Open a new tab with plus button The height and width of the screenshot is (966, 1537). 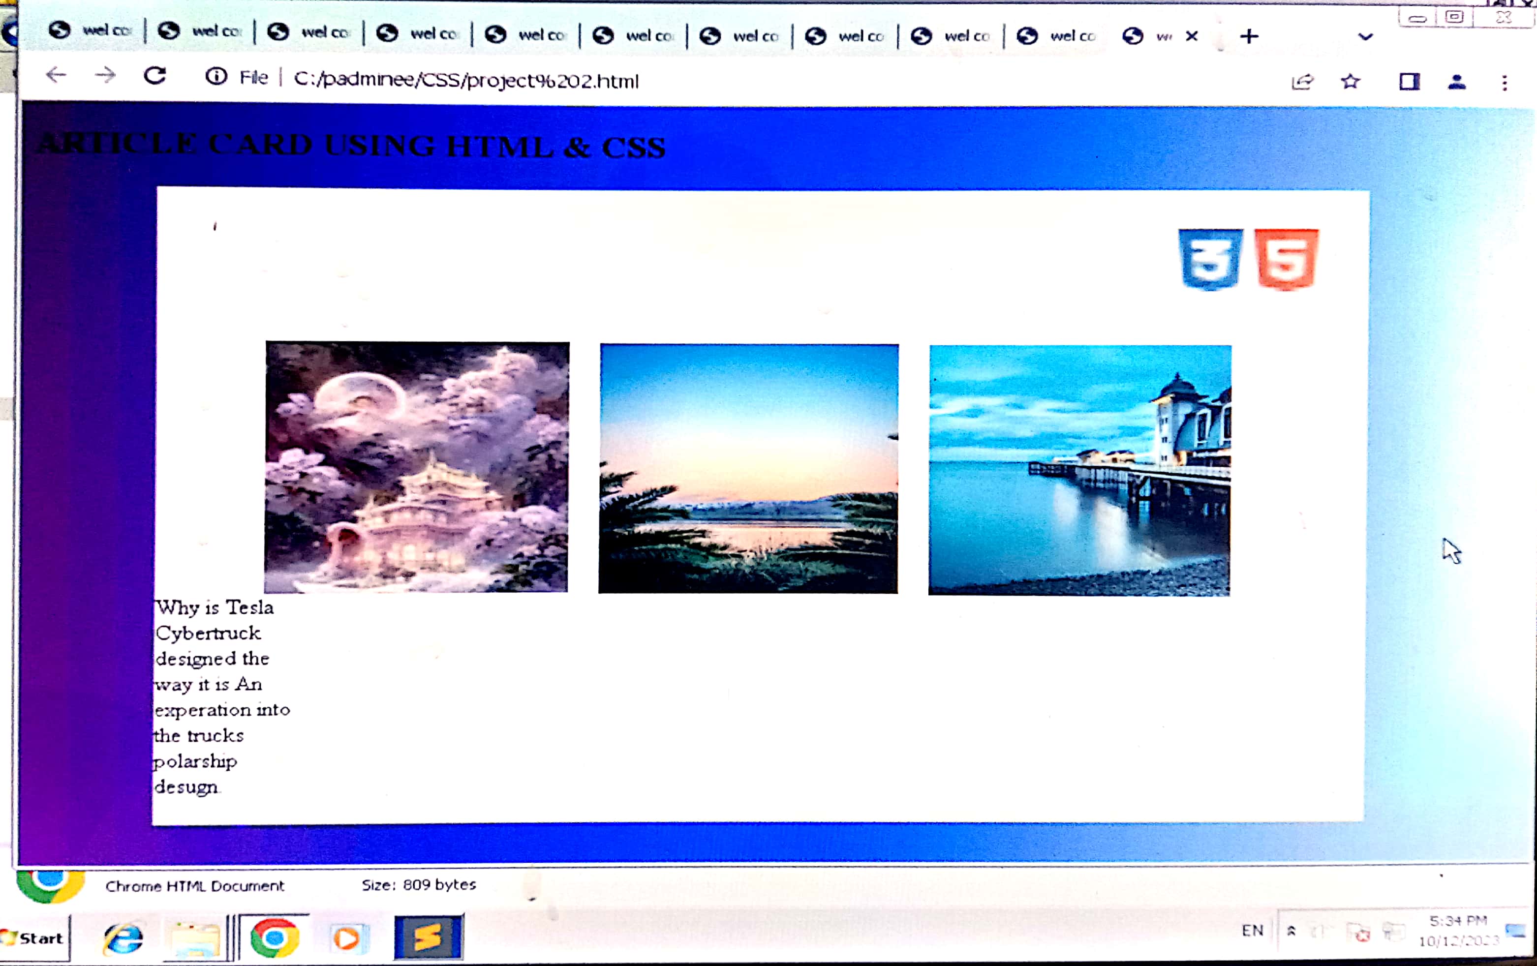click(1249, 36)
